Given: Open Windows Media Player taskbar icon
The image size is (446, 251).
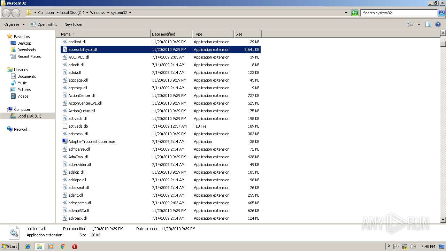Looking at the screenshot, I should 51,246.
